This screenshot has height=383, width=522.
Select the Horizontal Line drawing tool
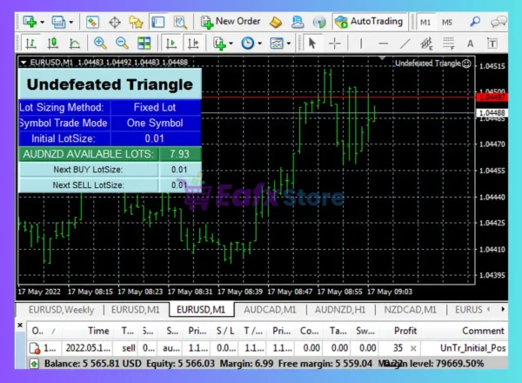tap(383, 44)
